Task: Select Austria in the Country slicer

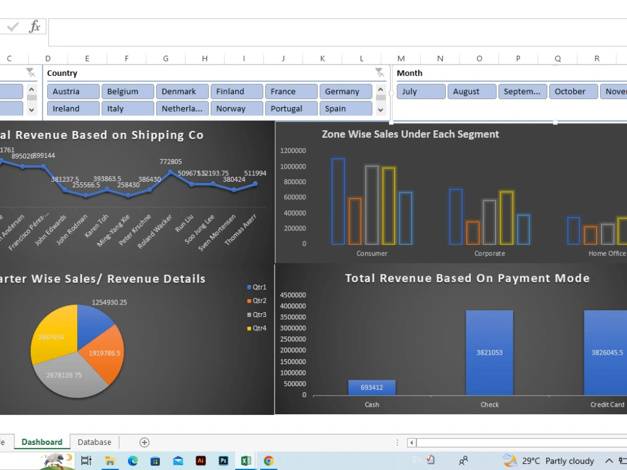Action: pyautogui.click(x=73, y=91)
